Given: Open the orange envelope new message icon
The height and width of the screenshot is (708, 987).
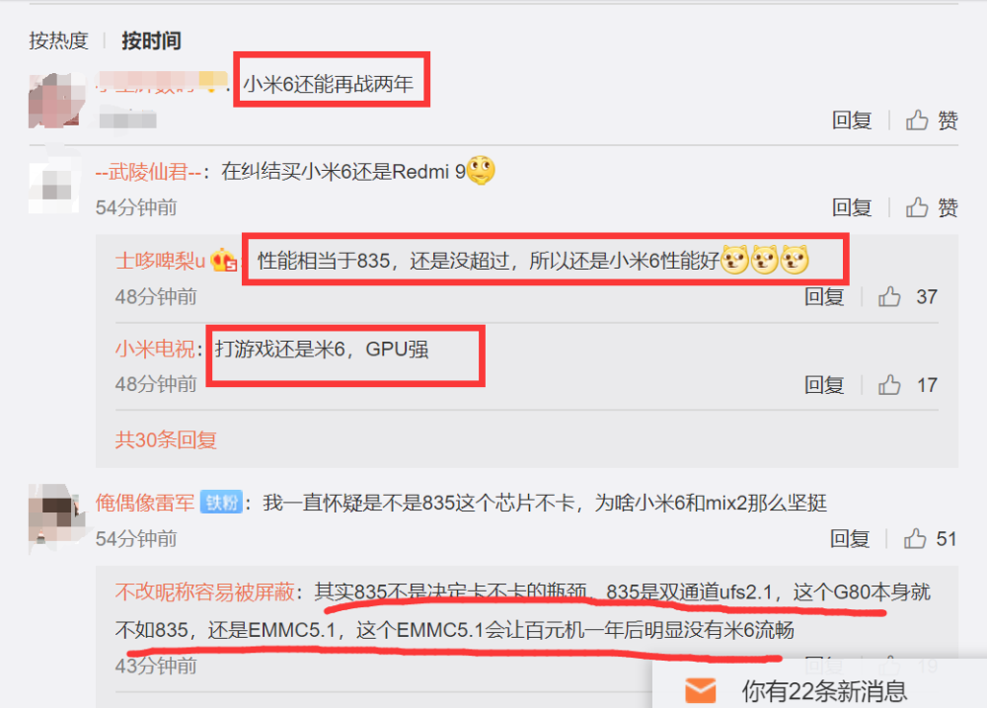Looking at the screenshot, I should pos(700,690).
